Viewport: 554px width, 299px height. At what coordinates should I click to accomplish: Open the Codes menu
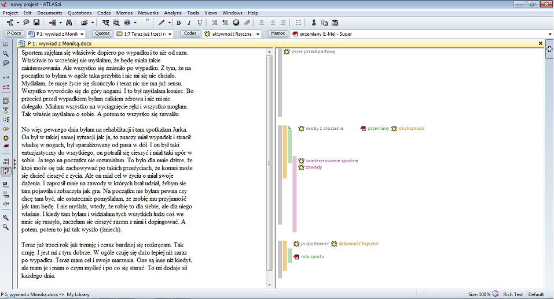tap(104, 13)
